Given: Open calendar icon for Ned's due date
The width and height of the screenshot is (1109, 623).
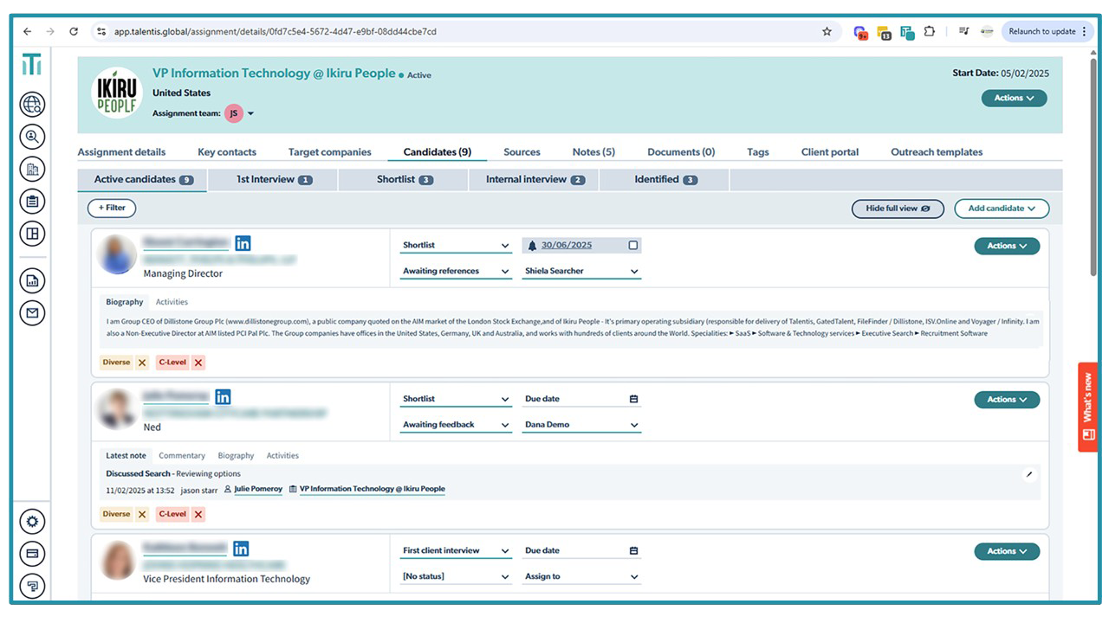Looking at the screenshot, I should point(633,399).
